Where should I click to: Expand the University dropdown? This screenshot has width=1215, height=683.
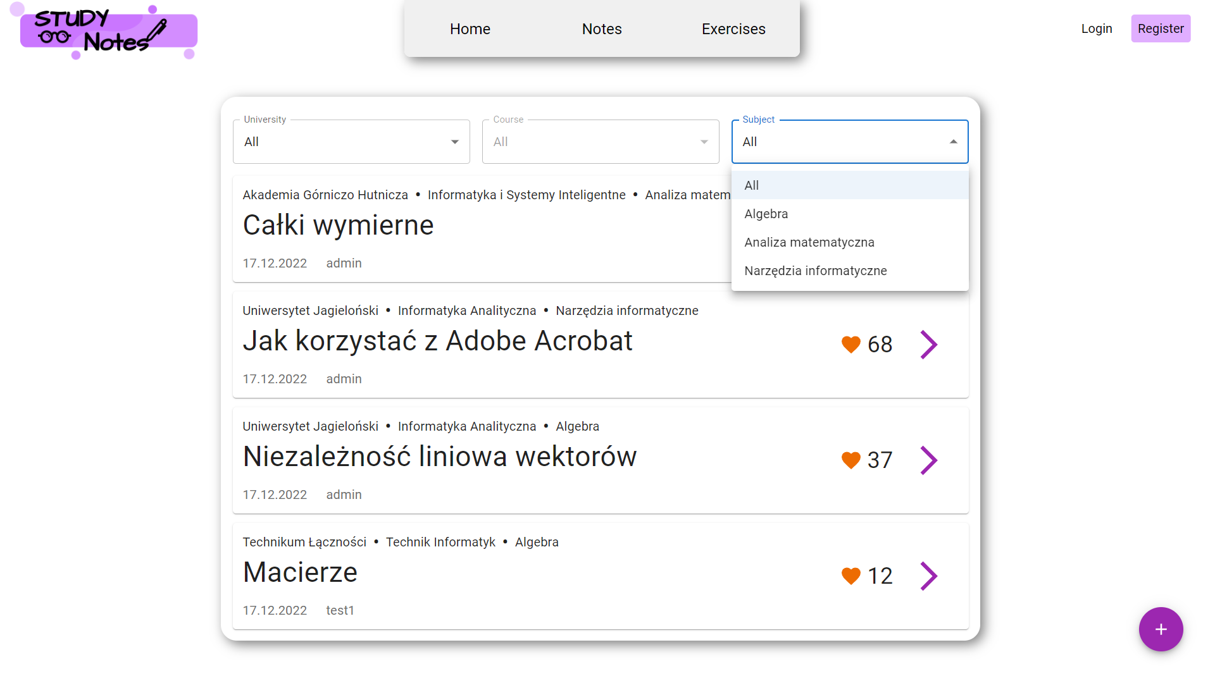tap(351, 142)
